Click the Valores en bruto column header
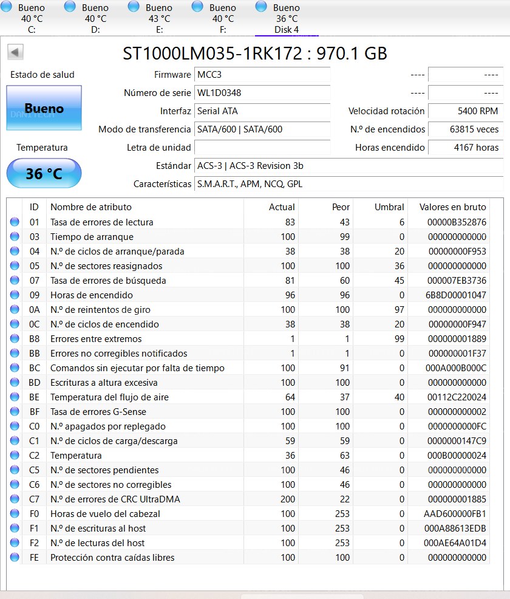The image size is (510, 599). 449,207
